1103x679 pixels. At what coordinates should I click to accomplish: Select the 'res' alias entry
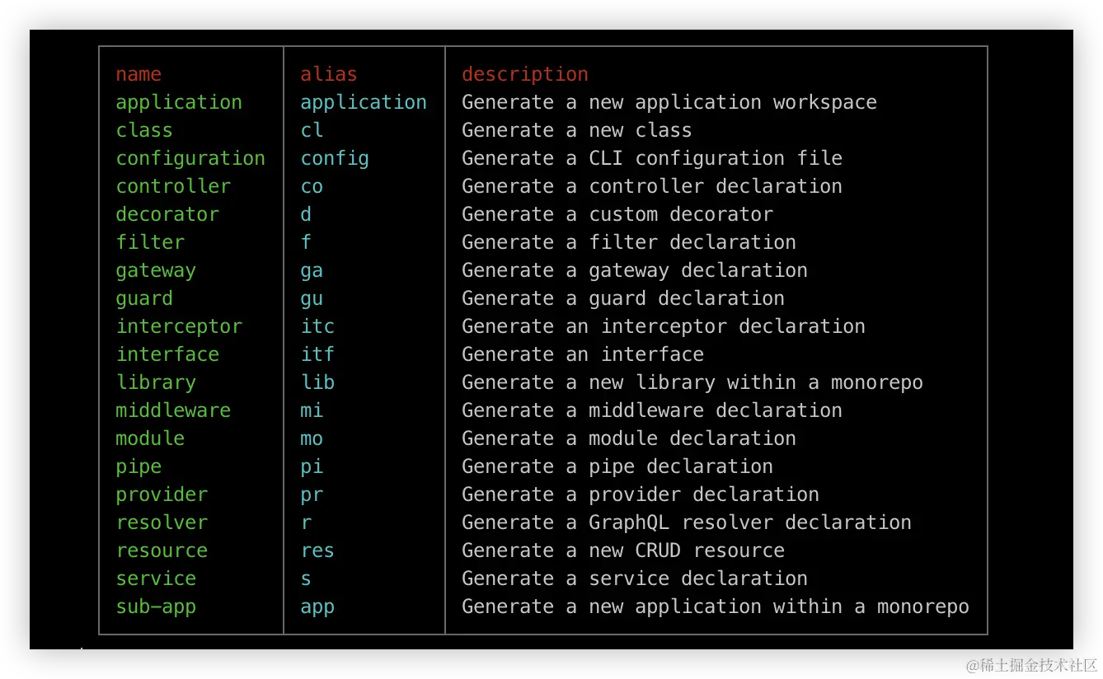[x=317, y=550]
